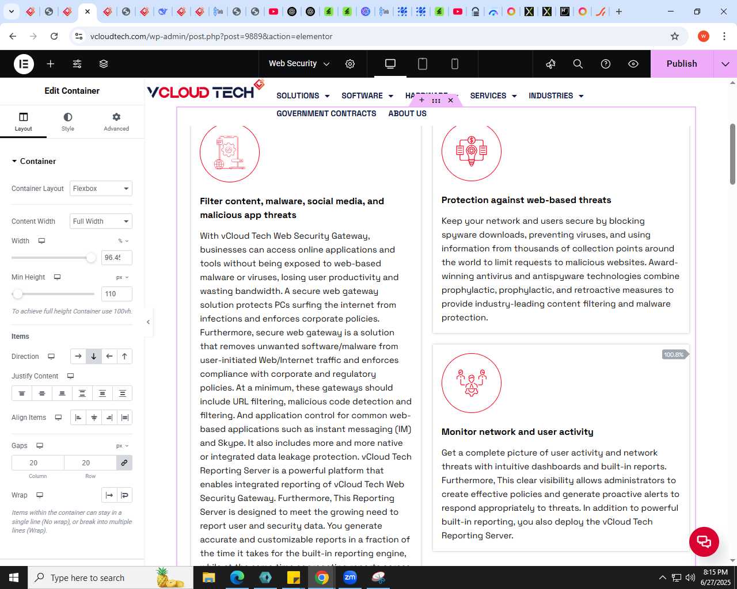737x589 pixels.
Task: Collapse the editor panel arrow
Action: tap(148, 322)
